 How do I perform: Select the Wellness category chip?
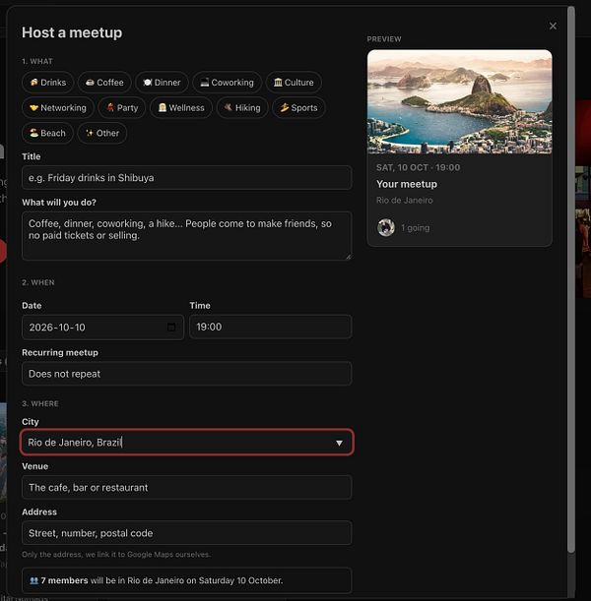pyautogui.click(x=181, y=107)
